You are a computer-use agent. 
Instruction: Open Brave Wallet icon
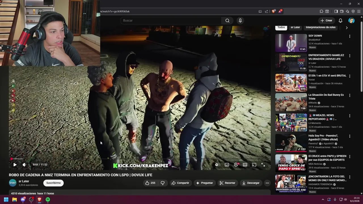[x=342, y=11]
